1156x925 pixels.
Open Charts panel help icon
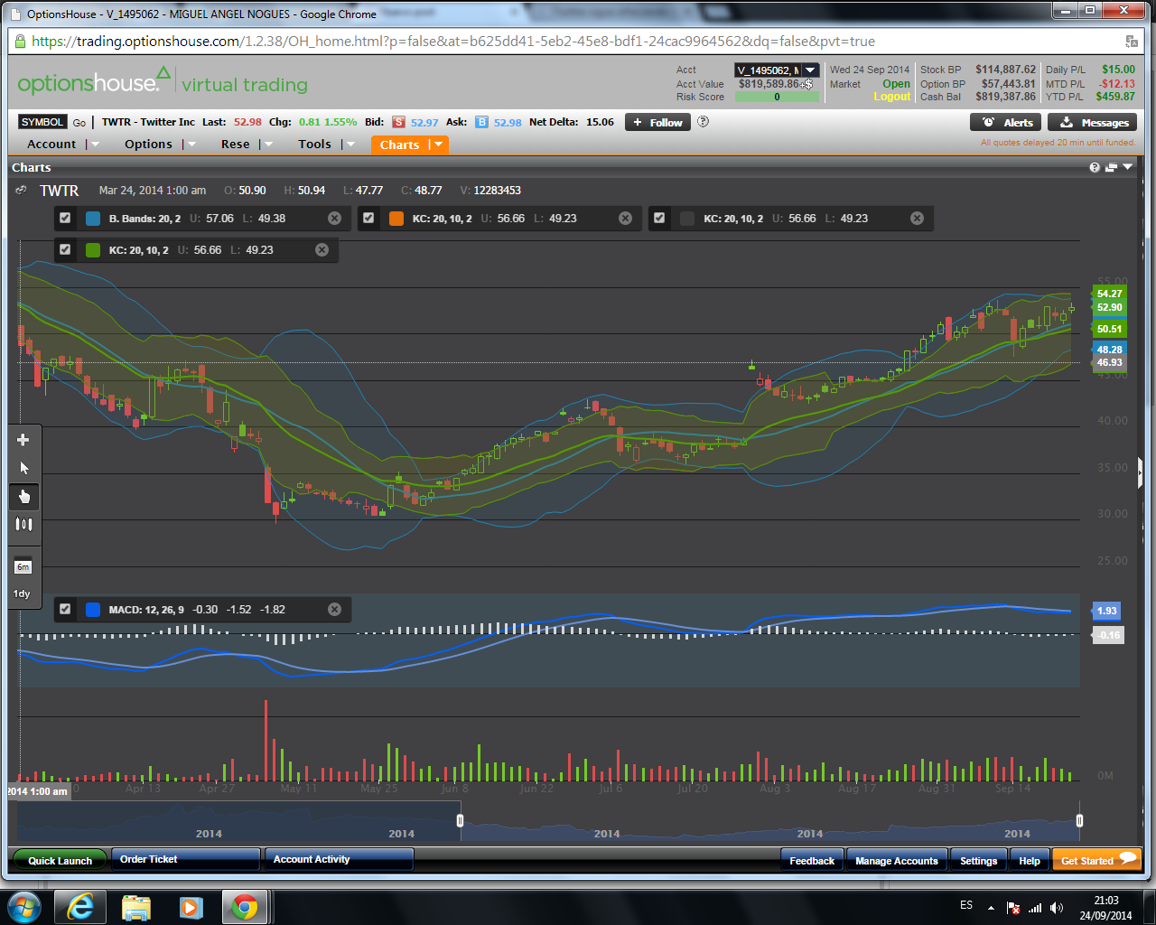click(x=1095, y=167)
